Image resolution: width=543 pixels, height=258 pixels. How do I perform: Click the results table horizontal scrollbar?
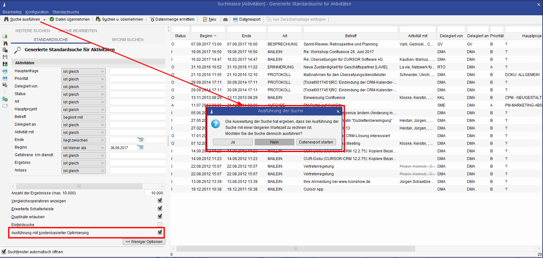296,248
